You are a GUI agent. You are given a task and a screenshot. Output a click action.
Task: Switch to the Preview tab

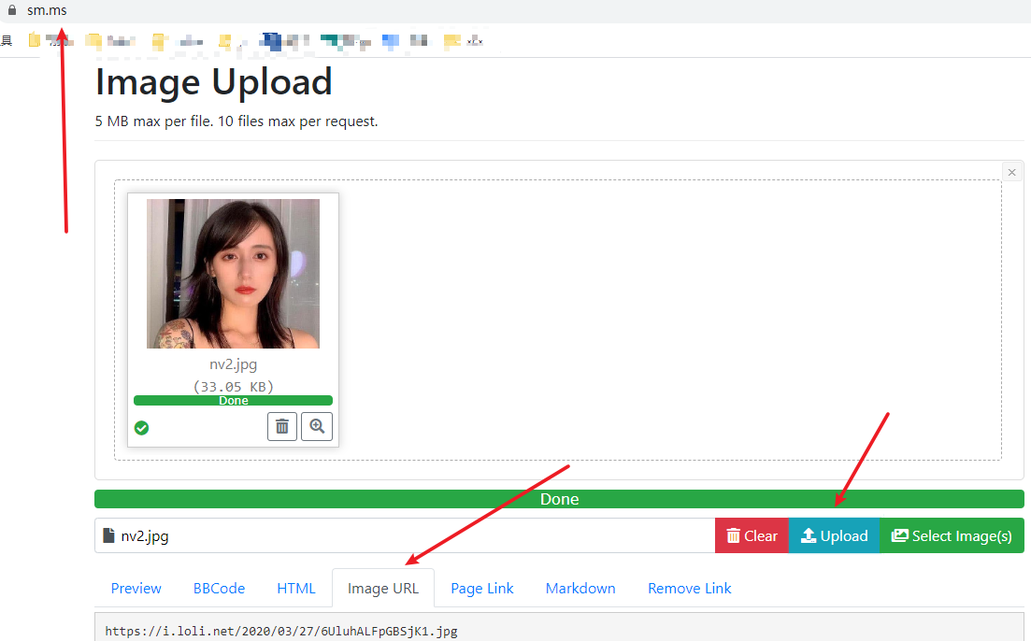click(136, 589)
